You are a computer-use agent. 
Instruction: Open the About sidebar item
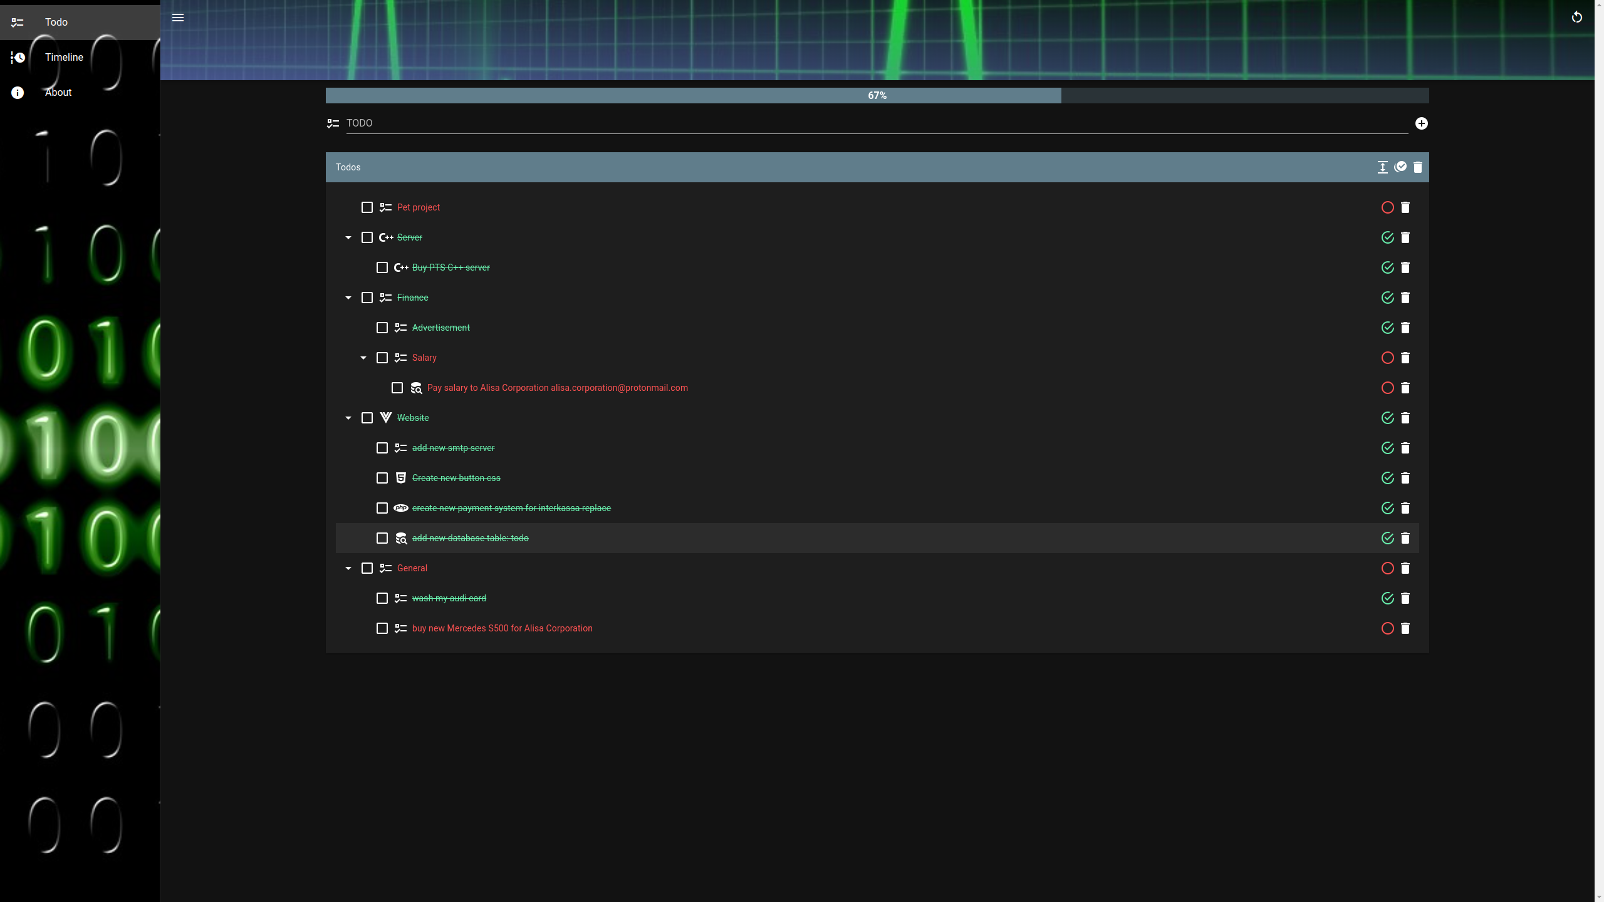tap(80, 93)
